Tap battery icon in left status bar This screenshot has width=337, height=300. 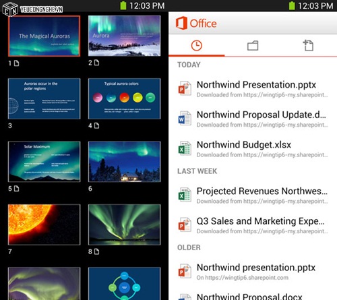pyautogui.click(x=123, y=5)
